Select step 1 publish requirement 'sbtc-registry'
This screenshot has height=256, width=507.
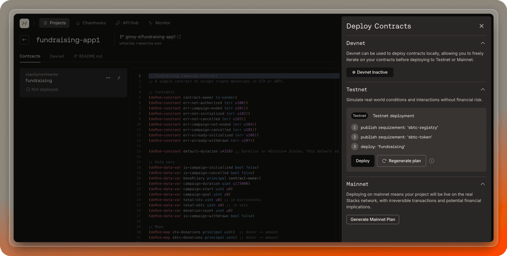(x=395, y=128)
